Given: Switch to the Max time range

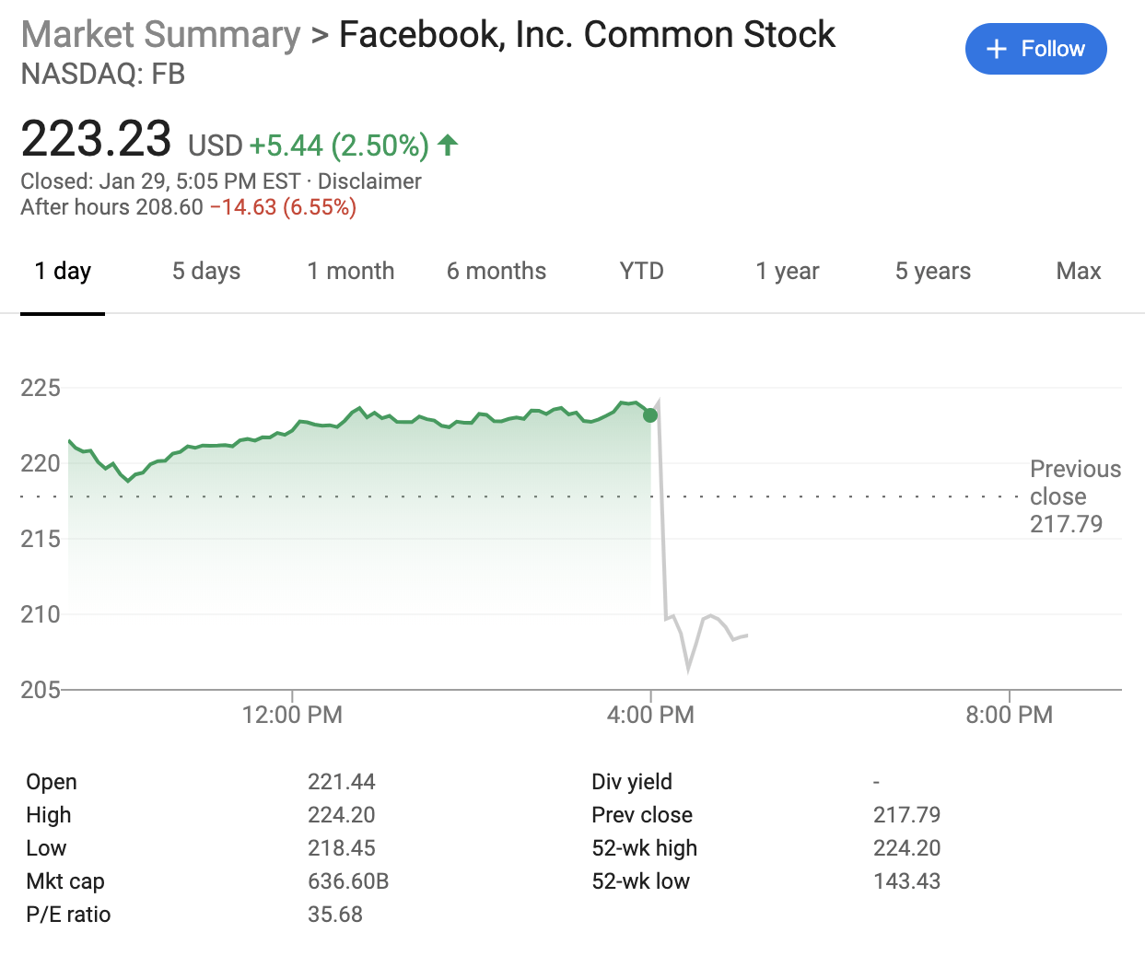Looking at the screenshot, I should pos(1078,271).
